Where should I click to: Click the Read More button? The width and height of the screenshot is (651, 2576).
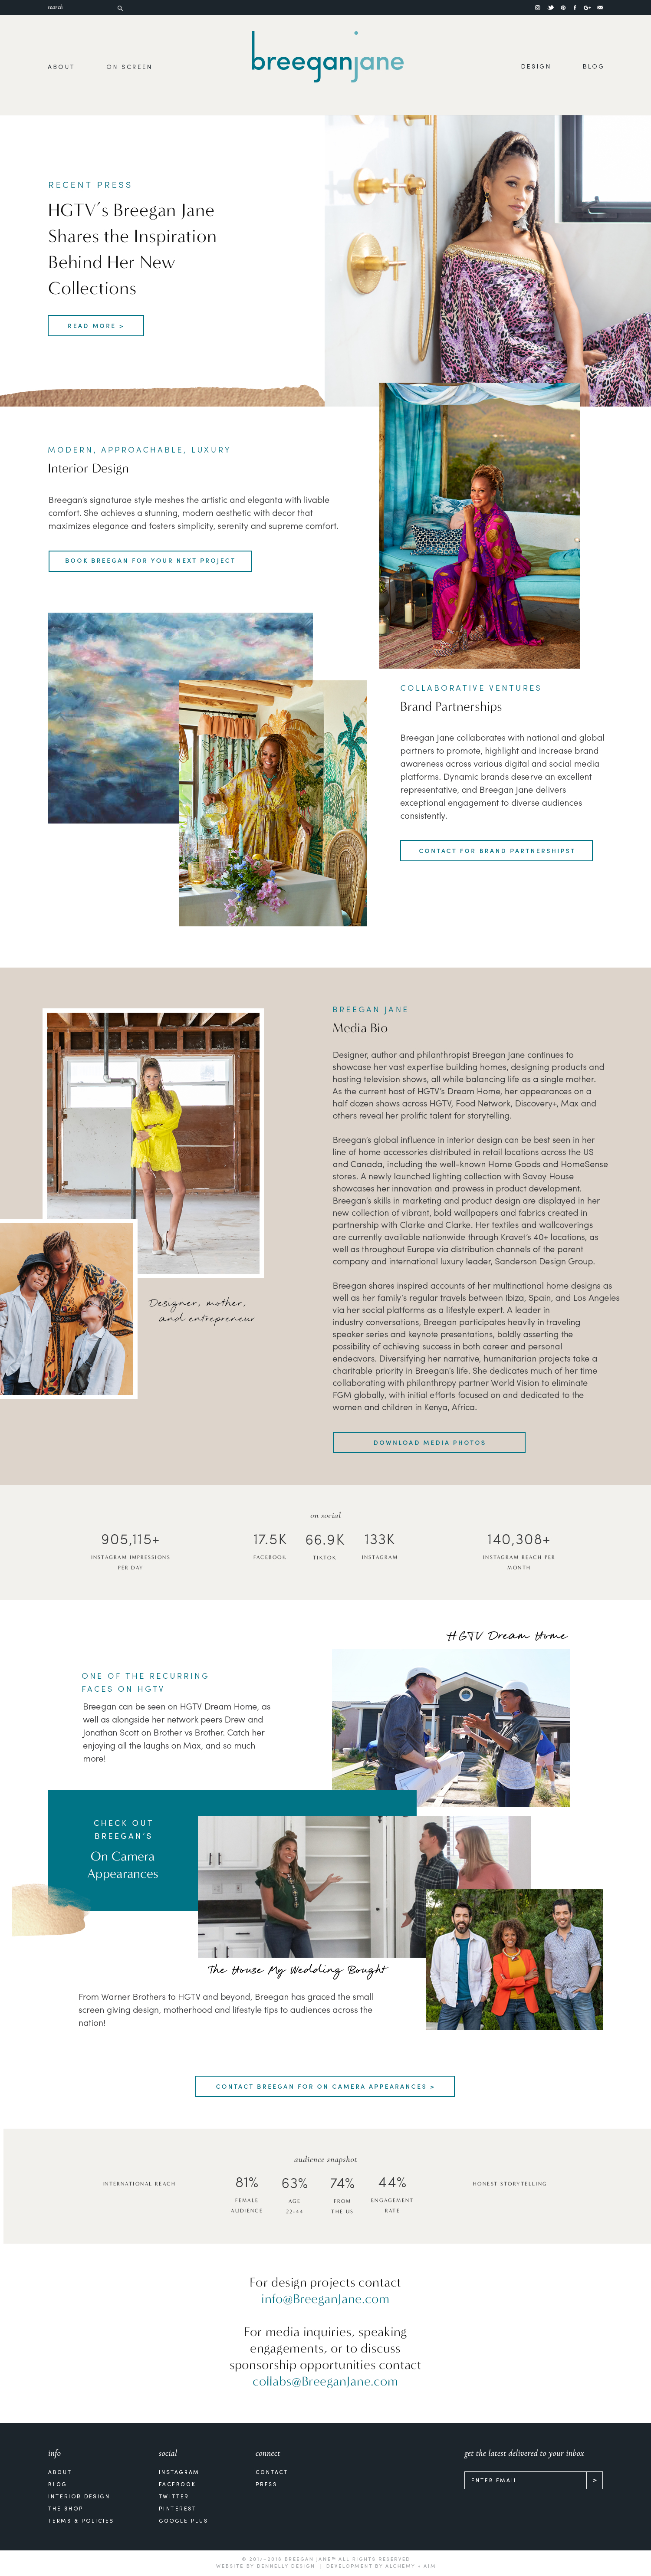pyautogui.click(x=96, y=326)
